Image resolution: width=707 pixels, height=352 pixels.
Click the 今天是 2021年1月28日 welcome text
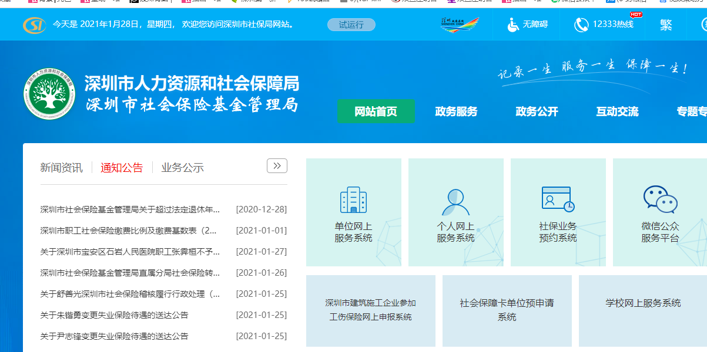(173, 25)
